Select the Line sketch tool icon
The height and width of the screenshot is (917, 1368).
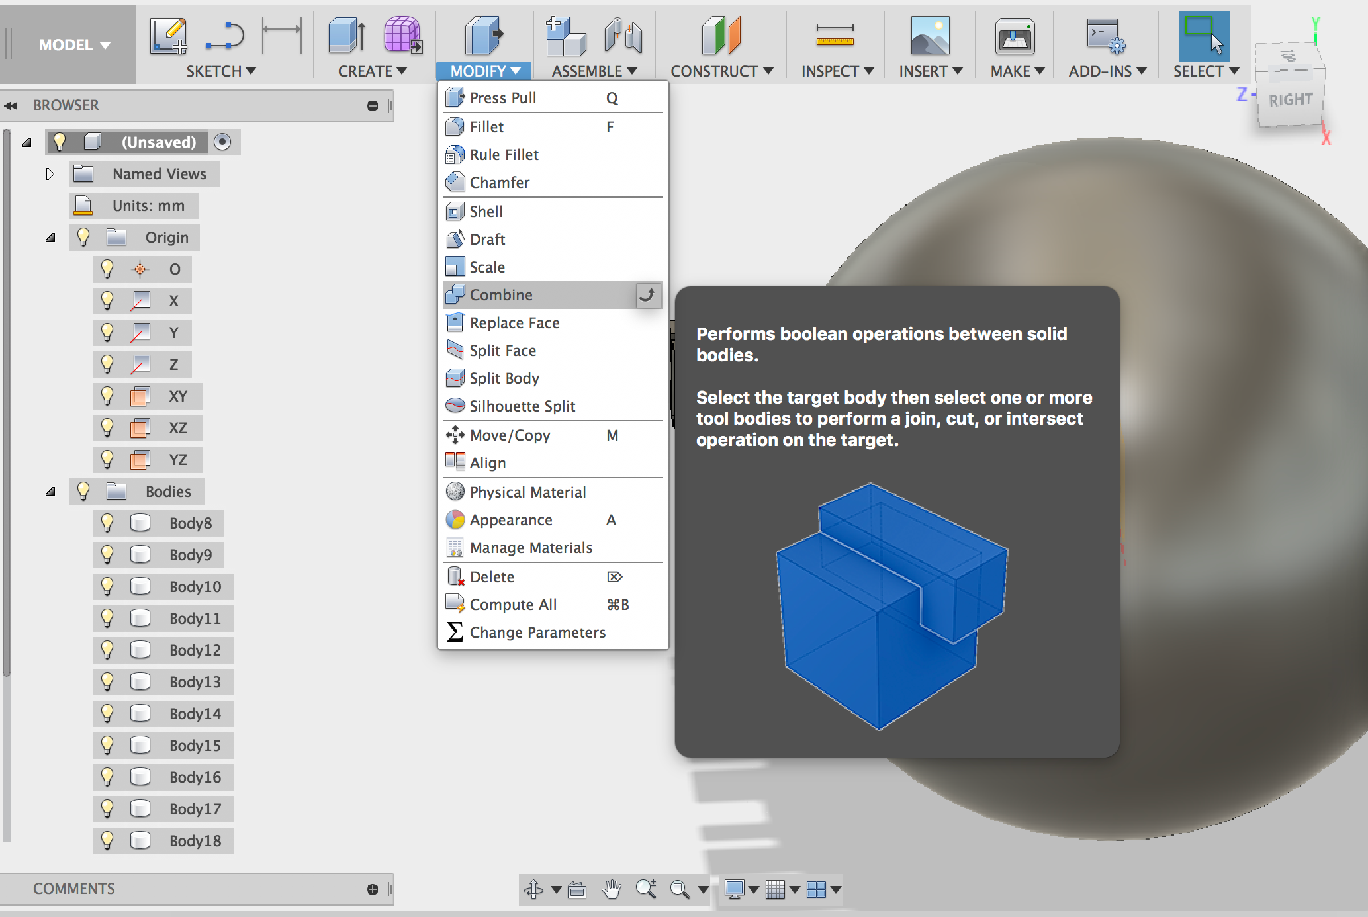tap(225, 36)
